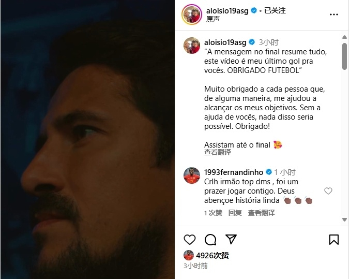Viewport: 350px width, 279px height.
Task: Like fernandinho's comment with small heart
Action: pos(328,191)
